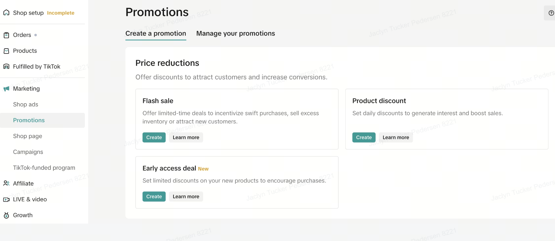The width and height of the screenshot is (555, 241).
Task: Click the Orders clipboard icon
Action: tap(6, 35)
